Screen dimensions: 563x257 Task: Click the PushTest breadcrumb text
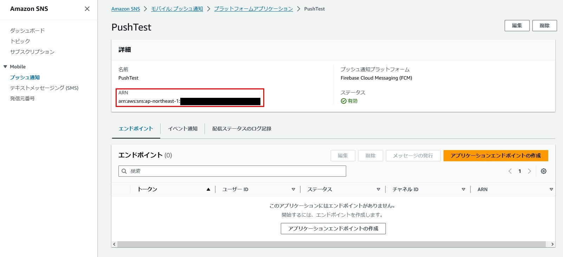tap(314, 9)
